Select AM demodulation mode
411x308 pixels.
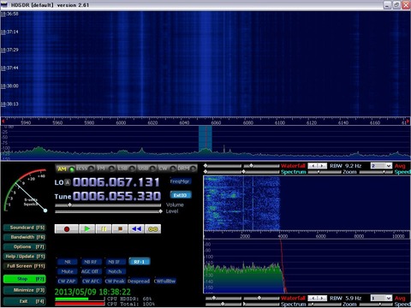pos(65,169)
